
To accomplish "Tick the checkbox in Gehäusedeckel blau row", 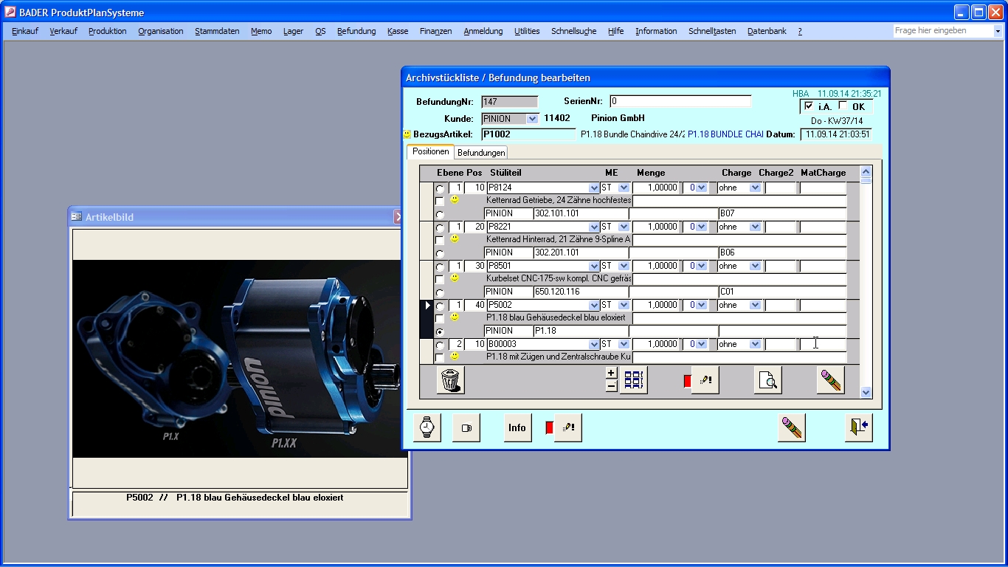I will 440,318.
